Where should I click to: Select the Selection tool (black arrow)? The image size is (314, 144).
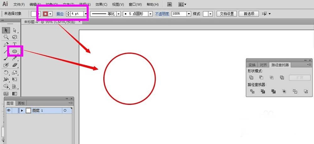pos(6,30)
